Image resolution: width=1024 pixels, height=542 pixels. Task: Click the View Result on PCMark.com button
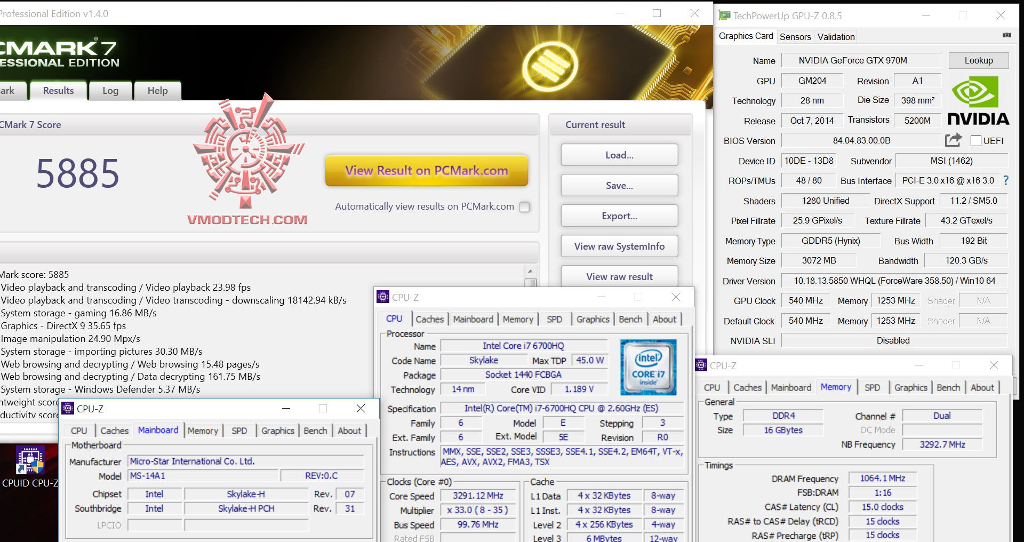pos(427,171)
